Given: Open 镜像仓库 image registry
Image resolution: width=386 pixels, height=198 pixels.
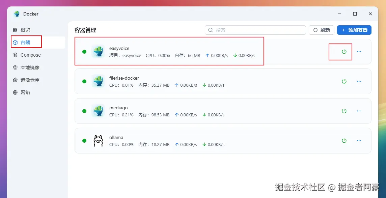Looking at the screenshot, I should 38,80.
